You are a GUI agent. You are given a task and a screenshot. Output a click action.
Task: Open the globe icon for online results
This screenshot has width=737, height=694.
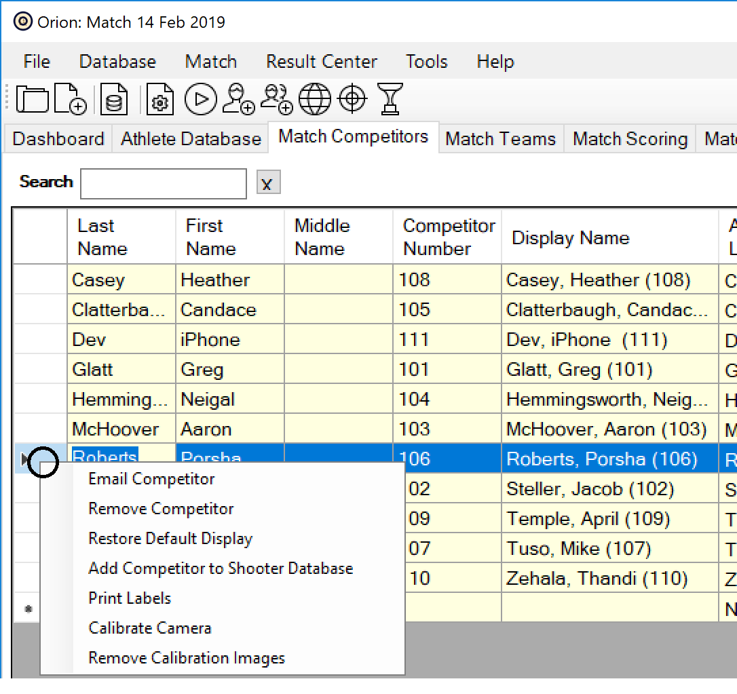pyautogui.click(x=314, y=99)
